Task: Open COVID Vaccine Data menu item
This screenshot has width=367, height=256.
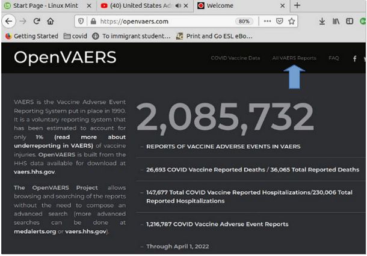Action: (235, 58)
